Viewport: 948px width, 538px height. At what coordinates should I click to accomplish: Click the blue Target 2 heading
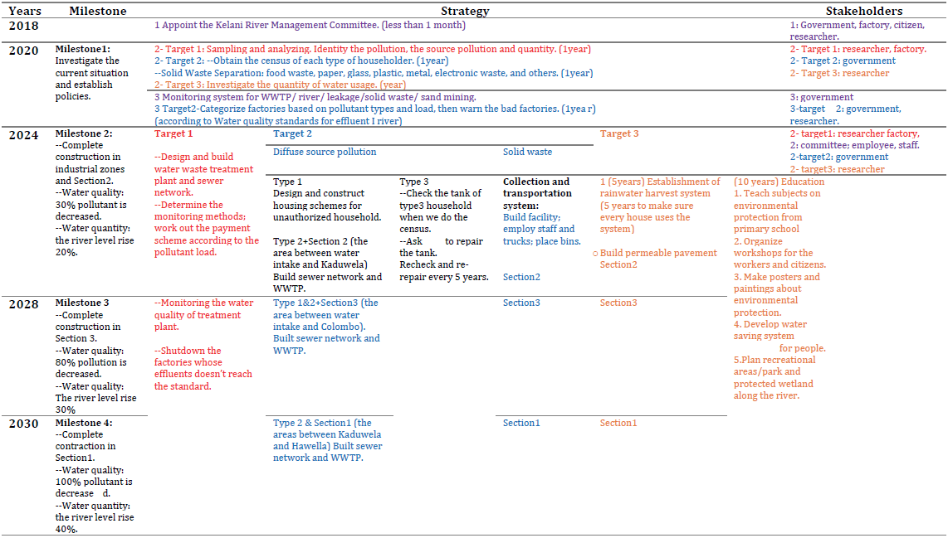(x=293, y=133)
